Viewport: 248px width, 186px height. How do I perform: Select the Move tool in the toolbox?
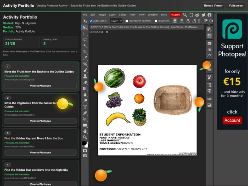85,28
